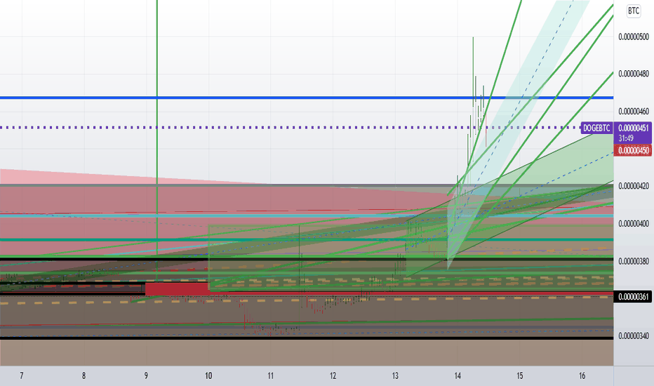Click the 0.00000460 price axis value
The height and width of the screenshot is (386, 654).
point(634,112)
